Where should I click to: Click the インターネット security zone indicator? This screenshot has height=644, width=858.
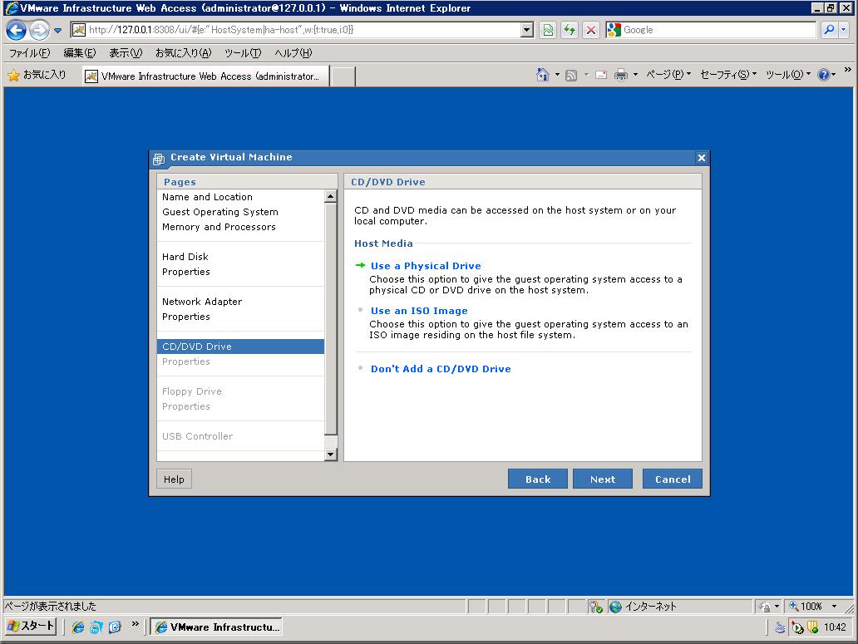643,607
